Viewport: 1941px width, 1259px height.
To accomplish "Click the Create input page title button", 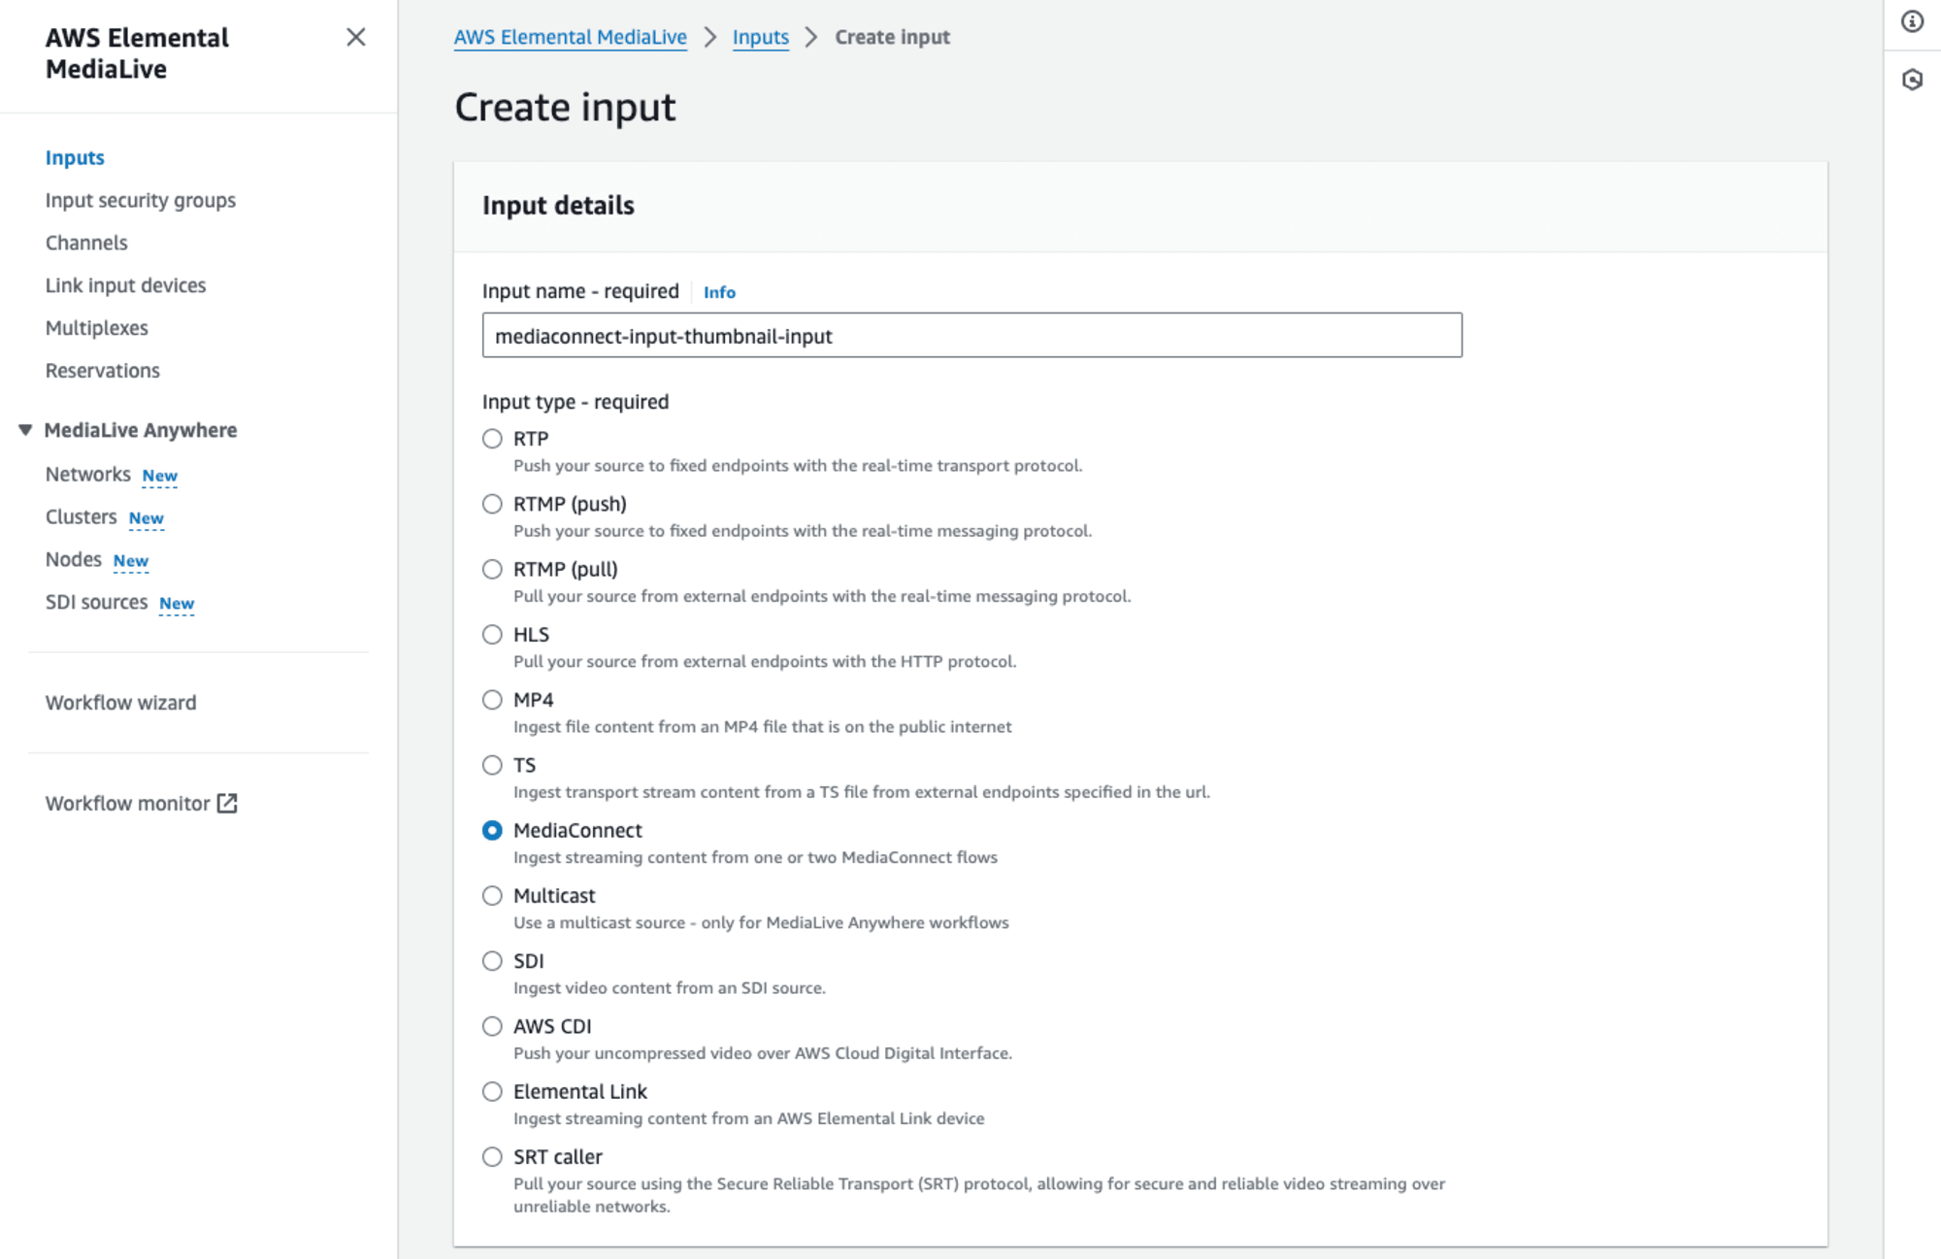I will [x=563, y=105].
